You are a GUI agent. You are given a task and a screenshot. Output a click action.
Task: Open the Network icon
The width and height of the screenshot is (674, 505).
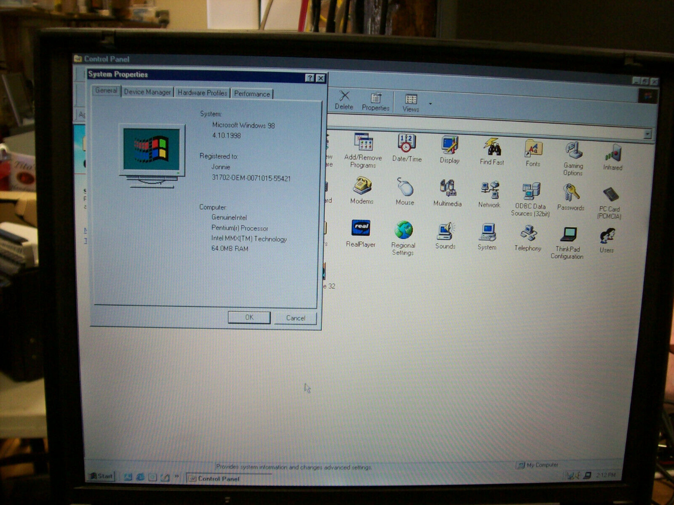click(489, 194)
